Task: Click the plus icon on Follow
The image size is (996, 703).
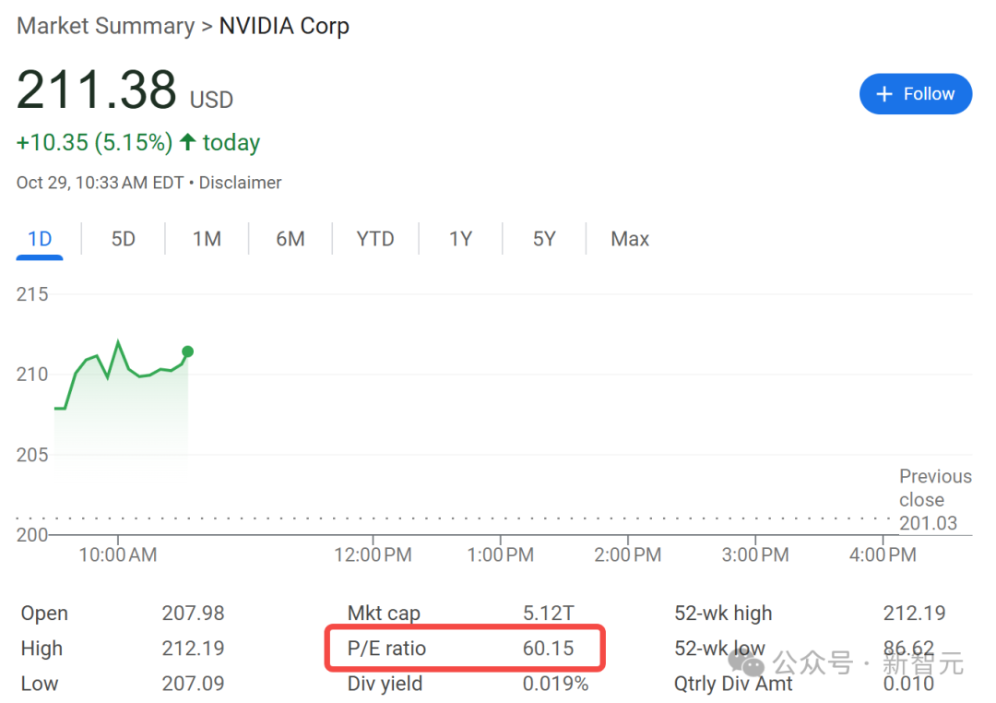Action: click(x=884, y=94)
